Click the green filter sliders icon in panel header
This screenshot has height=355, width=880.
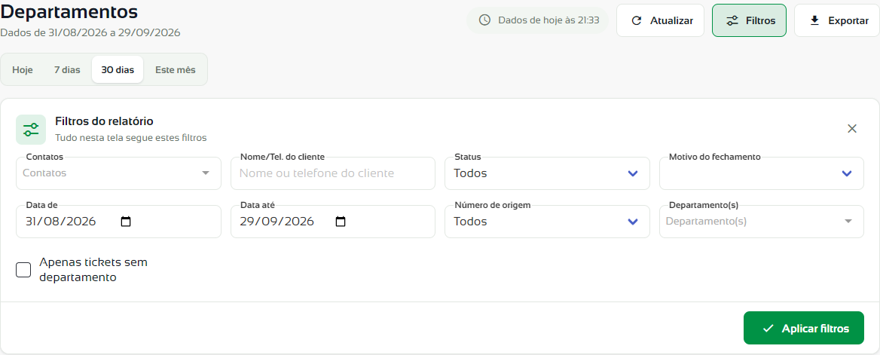click(x=31, y=129)
